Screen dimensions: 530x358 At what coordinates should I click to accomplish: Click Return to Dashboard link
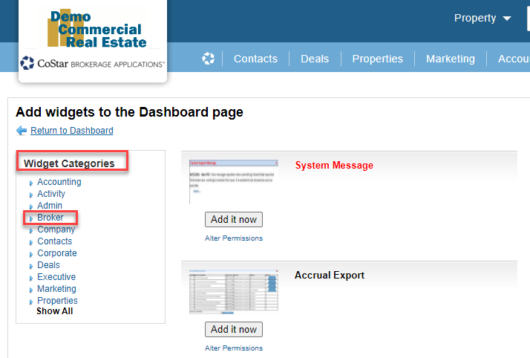click(71, 131)
